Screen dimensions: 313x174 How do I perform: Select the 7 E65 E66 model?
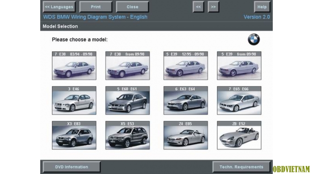pos(239,100)
